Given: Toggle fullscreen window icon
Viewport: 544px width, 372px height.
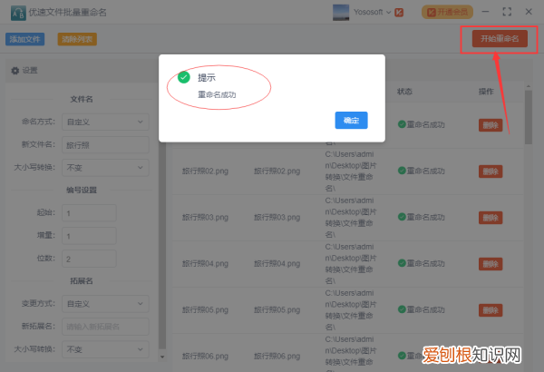Looking at the screenshot, I should coord(507,12).
